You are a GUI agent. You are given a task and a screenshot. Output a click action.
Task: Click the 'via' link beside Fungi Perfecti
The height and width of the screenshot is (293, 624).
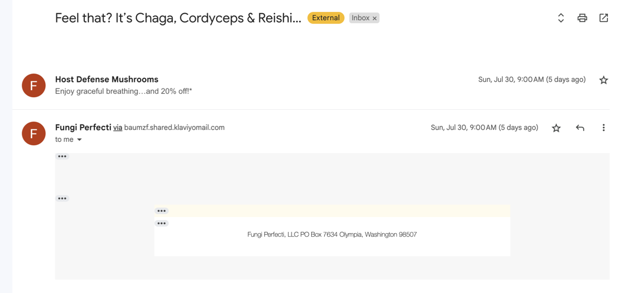(x=118, y=128)
